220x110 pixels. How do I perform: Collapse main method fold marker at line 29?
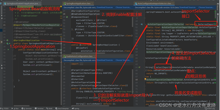tap(13, 50)
